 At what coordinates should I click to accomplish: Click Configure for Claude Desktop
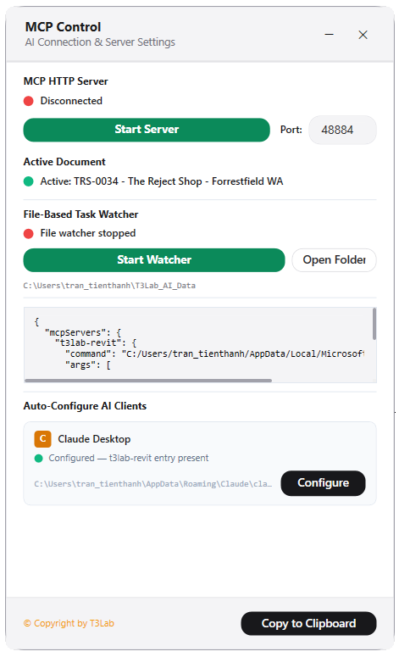pos(323,482)
